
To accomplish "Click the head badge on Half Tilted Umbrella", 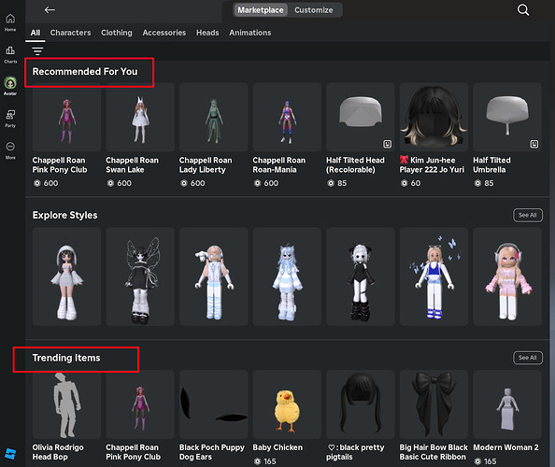I will pyautogui.click(x=534, y=144).
